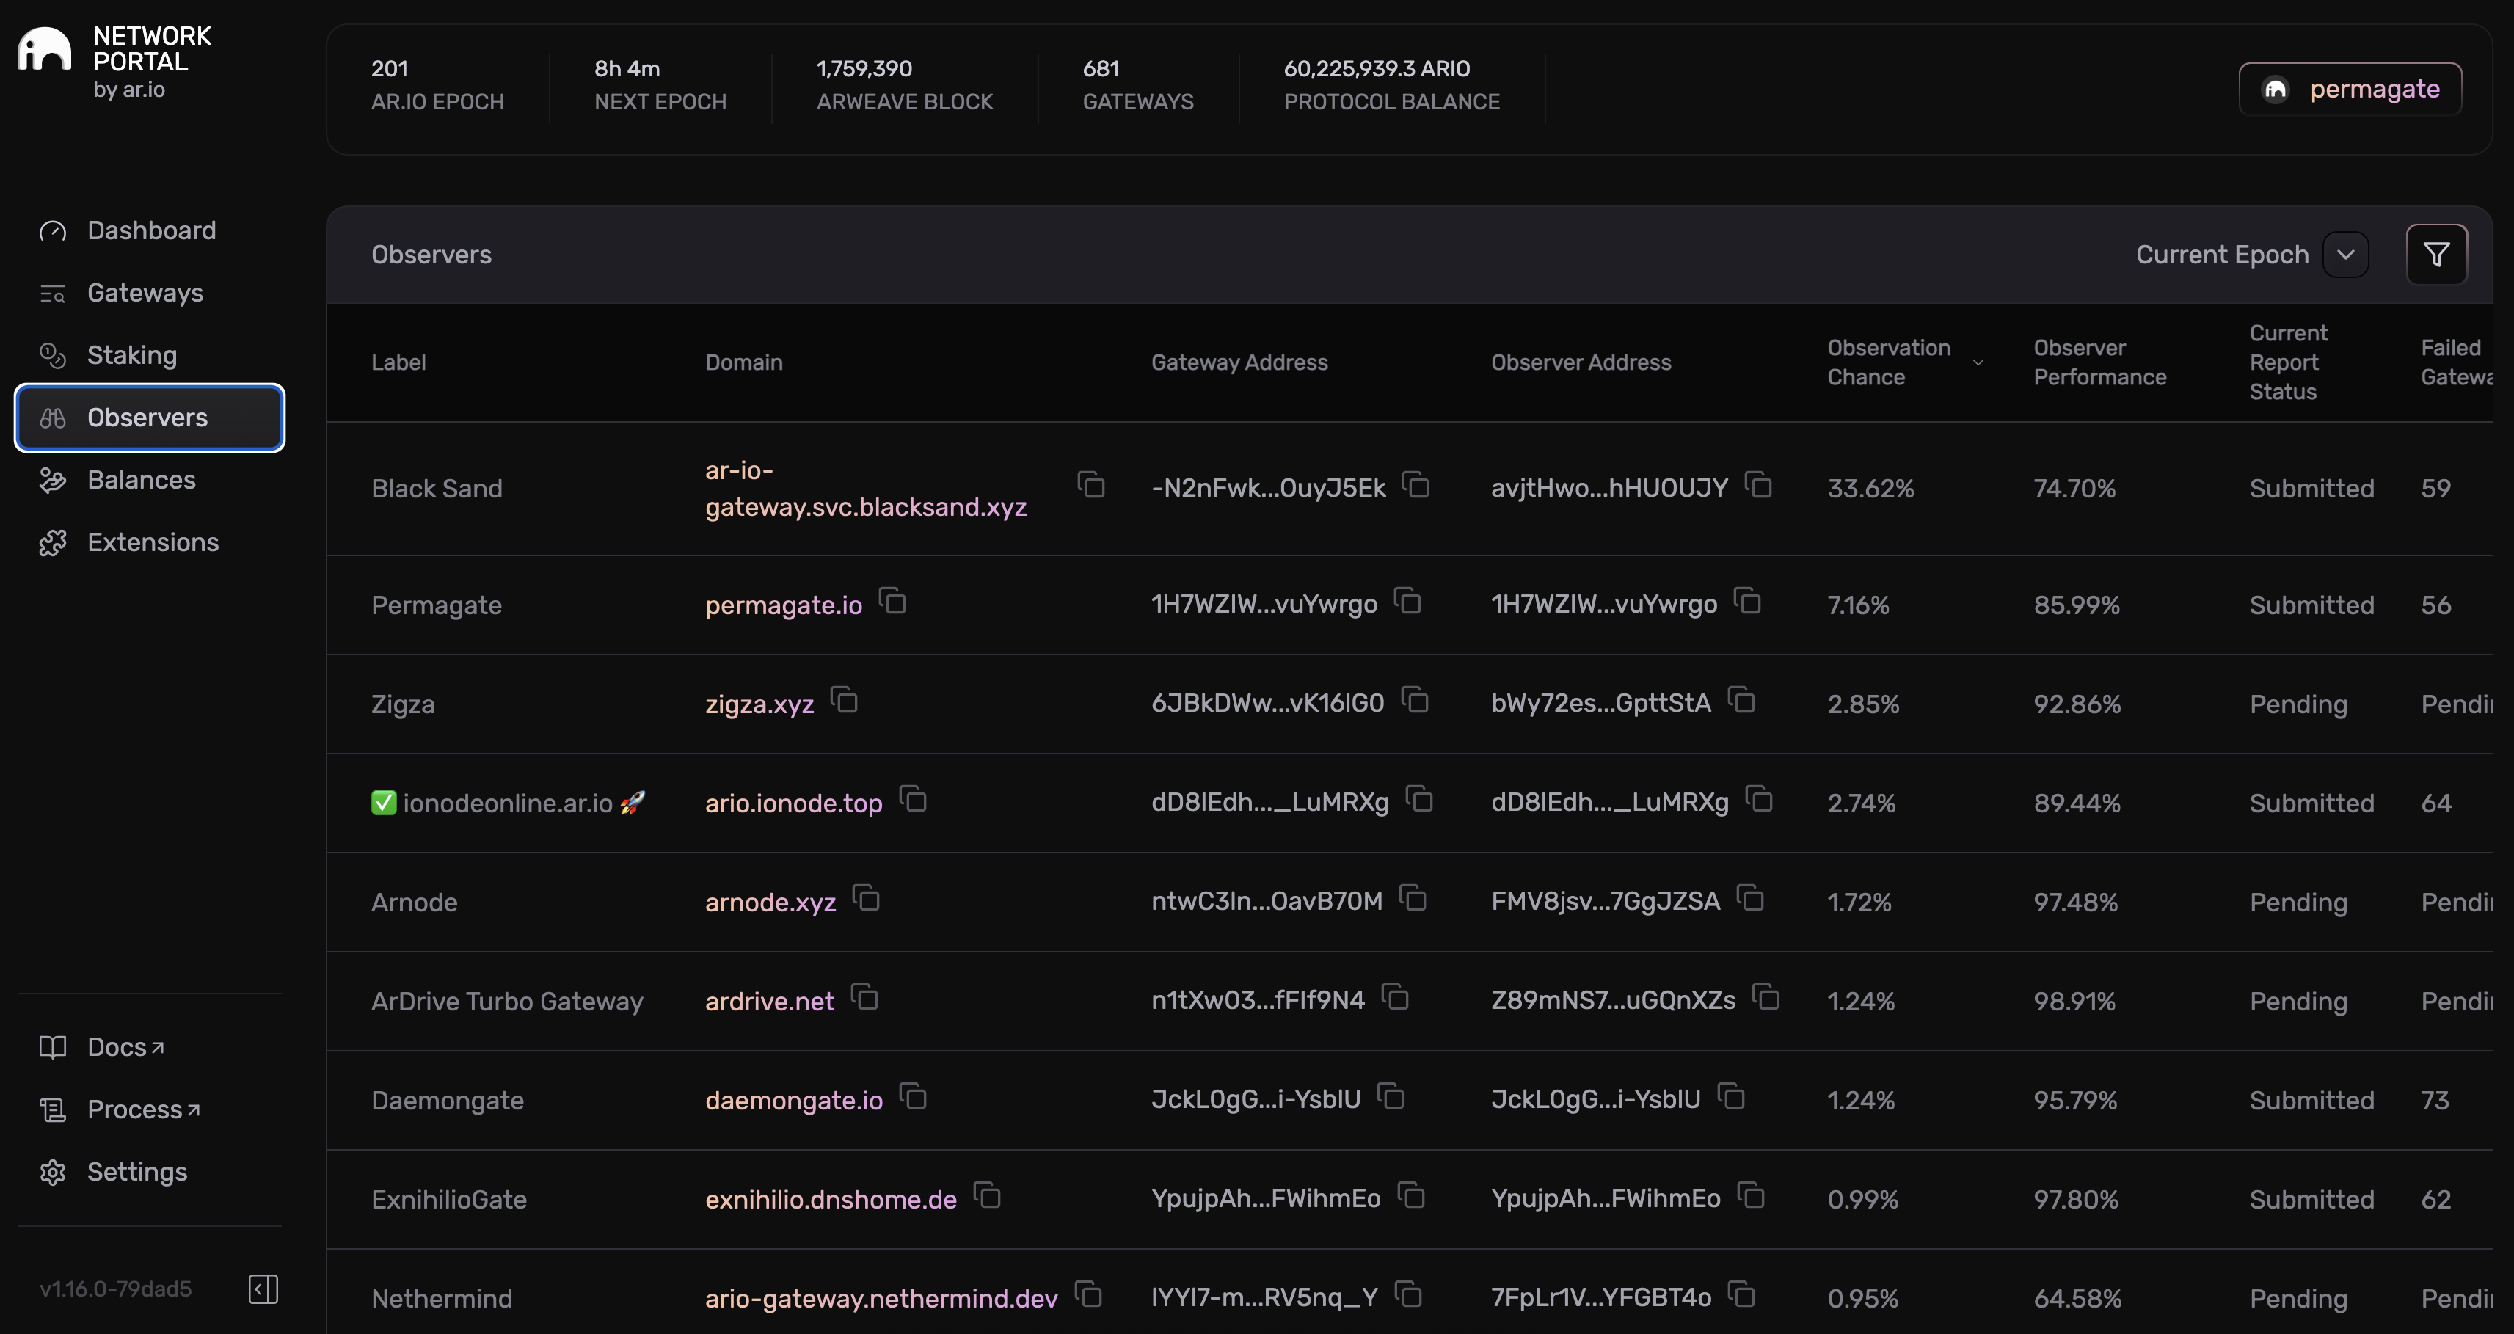Viewport: 2514px width, 1334px height.
Task: Open the Current Epoch dropdown
Action: [x=2345, y=255]
